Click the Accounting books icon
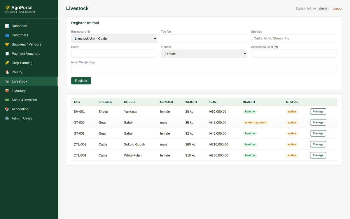Image resolution: width=350 pixels, height=219 pixels. tap(7, 109)
